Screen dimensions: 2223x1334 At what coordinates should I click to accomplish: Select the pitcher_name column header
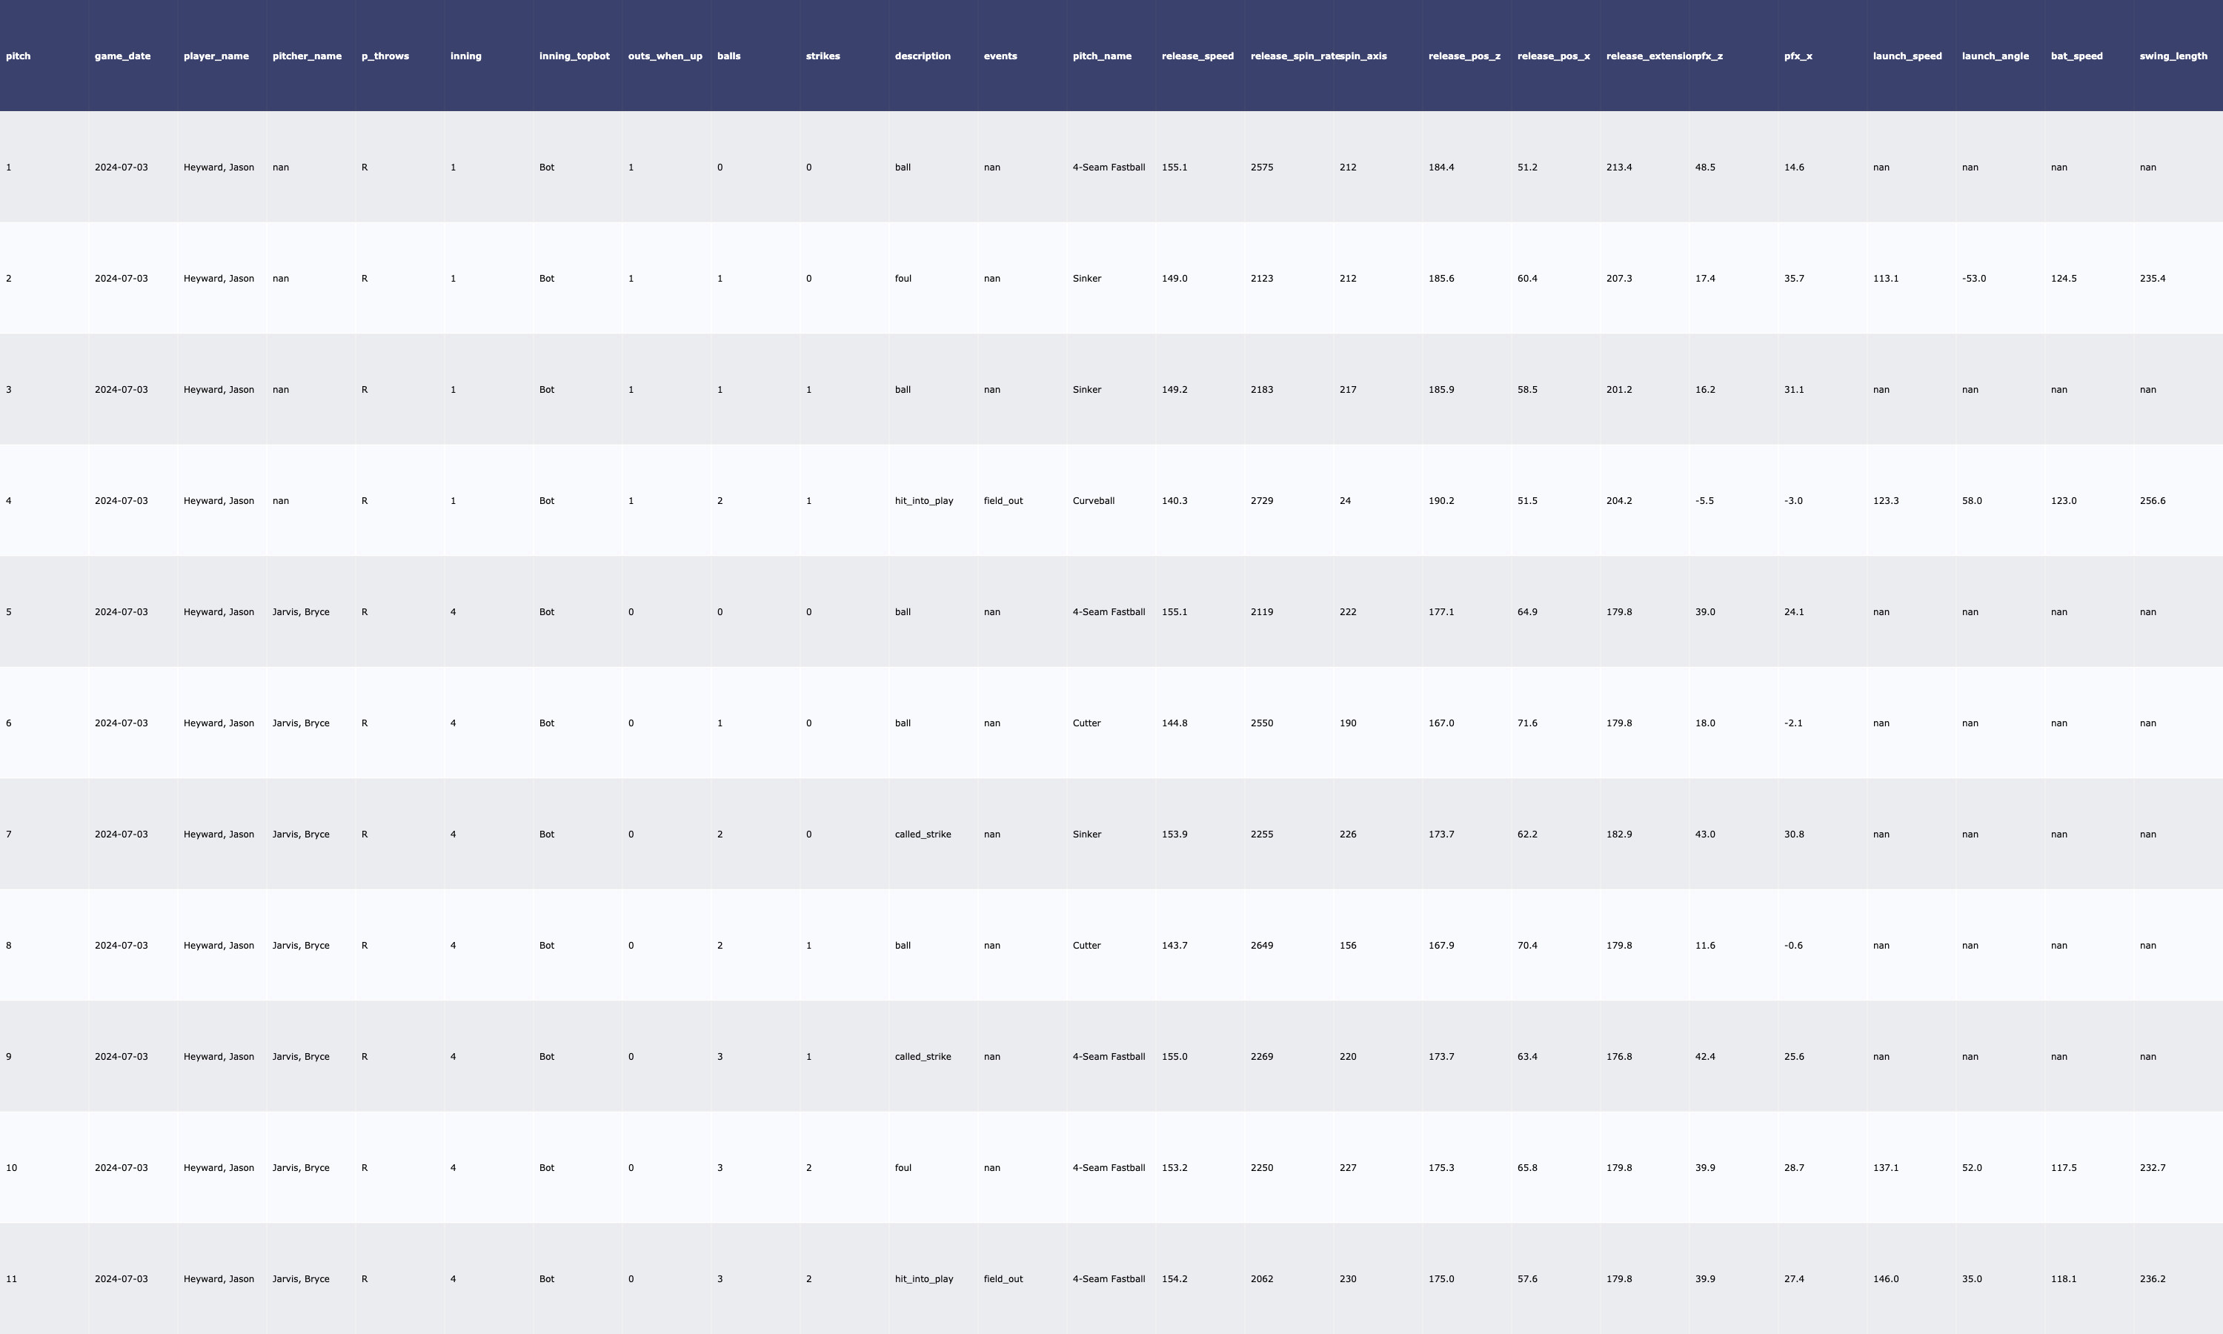tap(307, 56)
